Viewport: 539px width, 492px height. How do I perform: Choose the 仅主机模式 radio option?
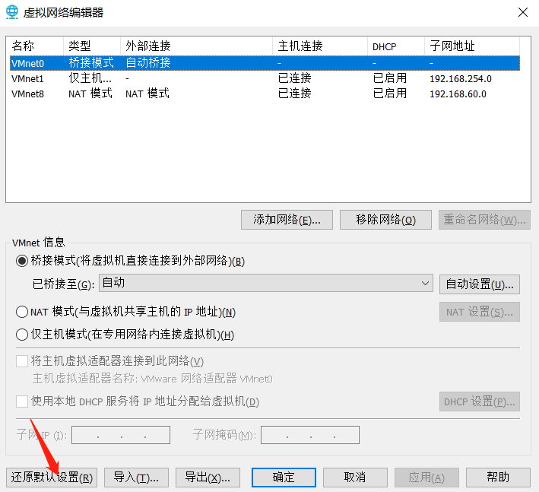[x=22, y=334]
